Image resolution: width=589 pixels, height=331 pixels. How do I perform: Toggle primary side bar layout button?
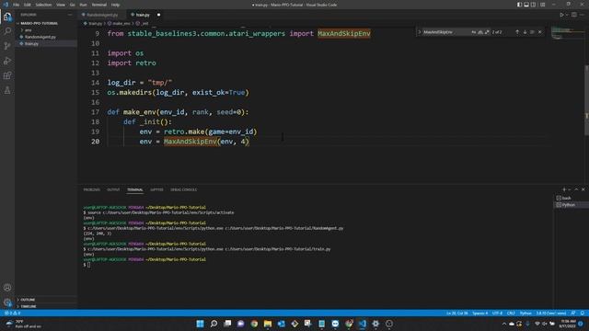pyautogui.click(x=519, y=5)
